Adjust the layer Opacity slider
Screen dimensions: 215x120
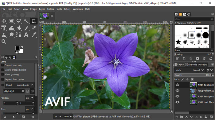(x=193, y=75)
